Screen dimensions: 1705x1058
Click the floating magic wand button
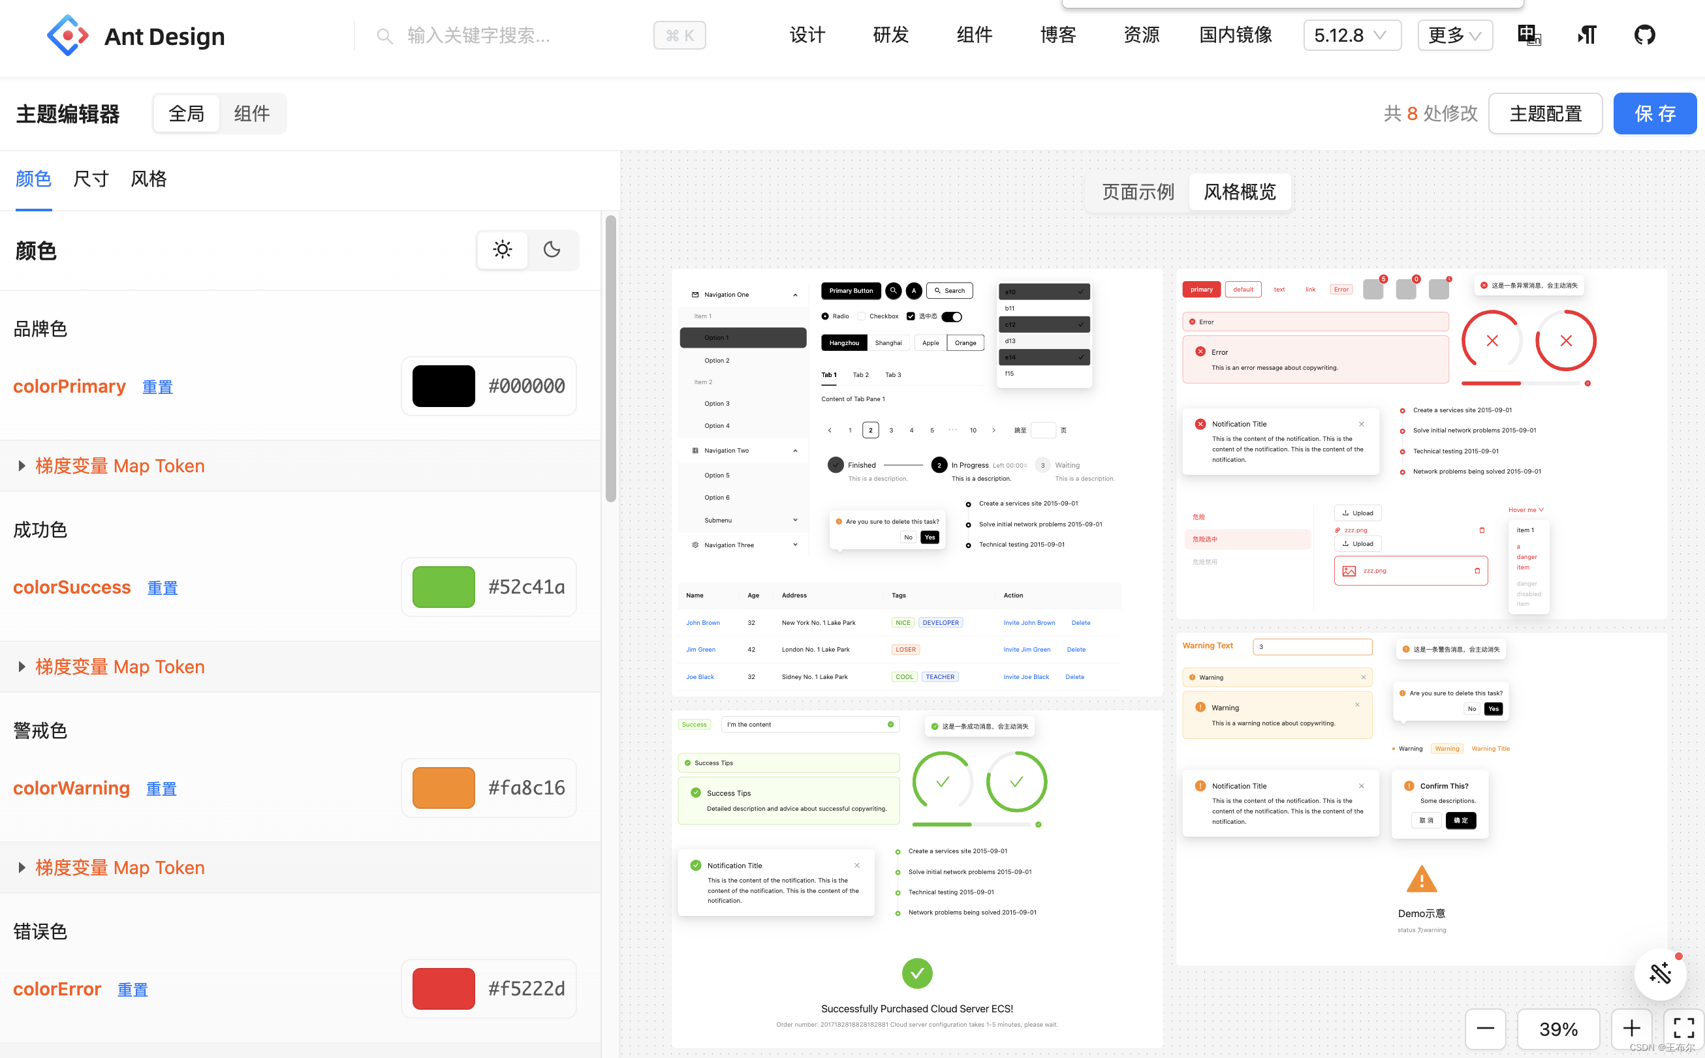(x=1659, y=973)
